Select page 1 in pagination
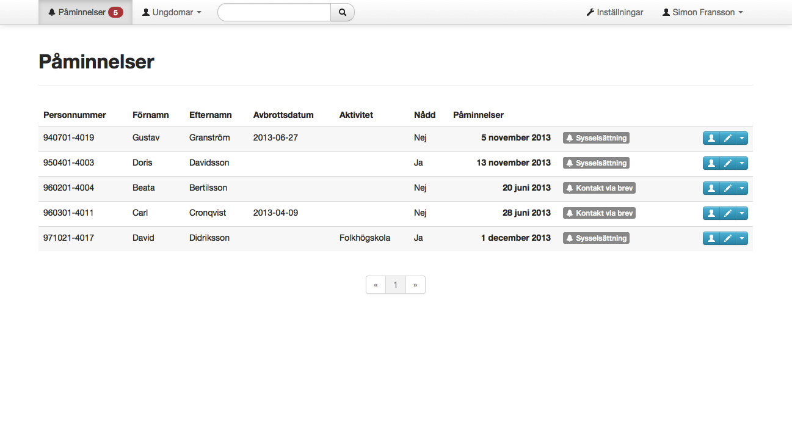The height and width of the screenshot is (443, 792). (x=396, y=285)
